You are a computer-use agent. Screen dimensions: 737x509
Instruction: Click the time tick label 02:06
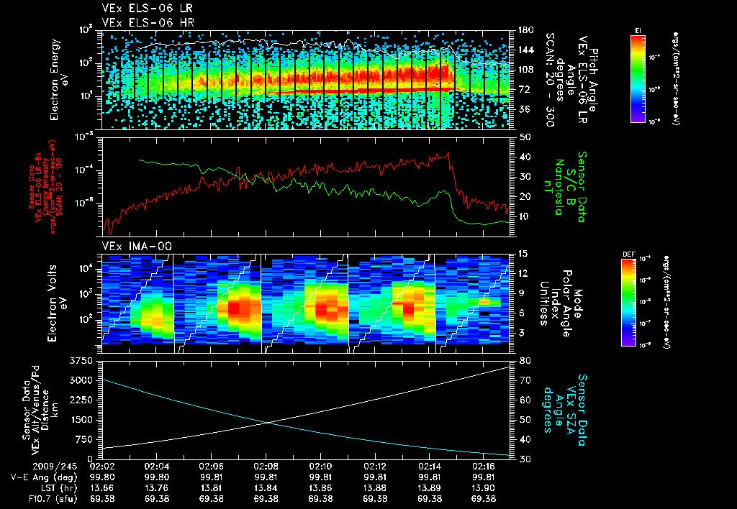(211, 467)
